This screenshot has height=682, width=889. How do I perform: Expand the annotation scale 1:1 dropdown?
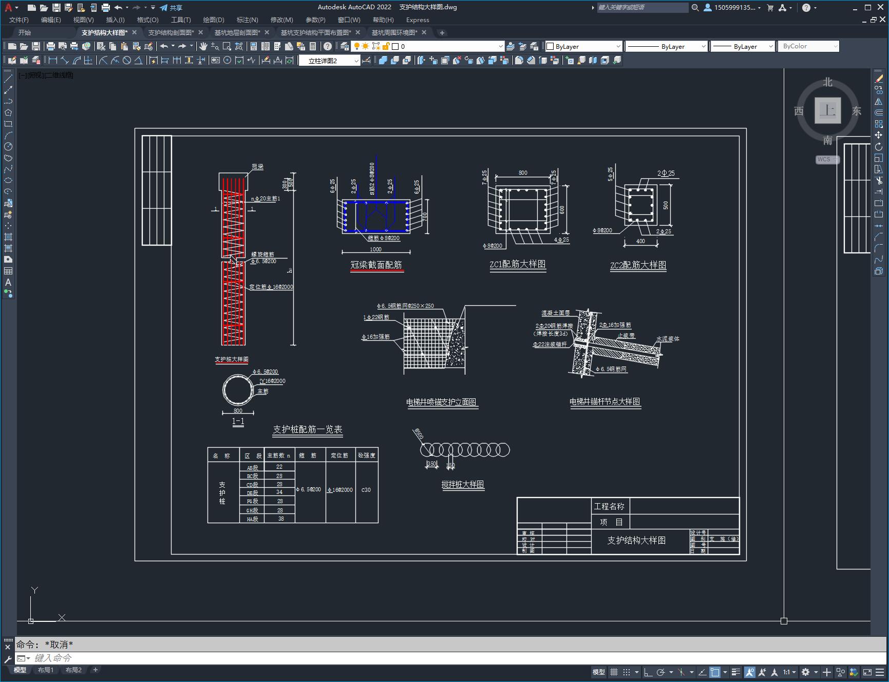(789, 672)
